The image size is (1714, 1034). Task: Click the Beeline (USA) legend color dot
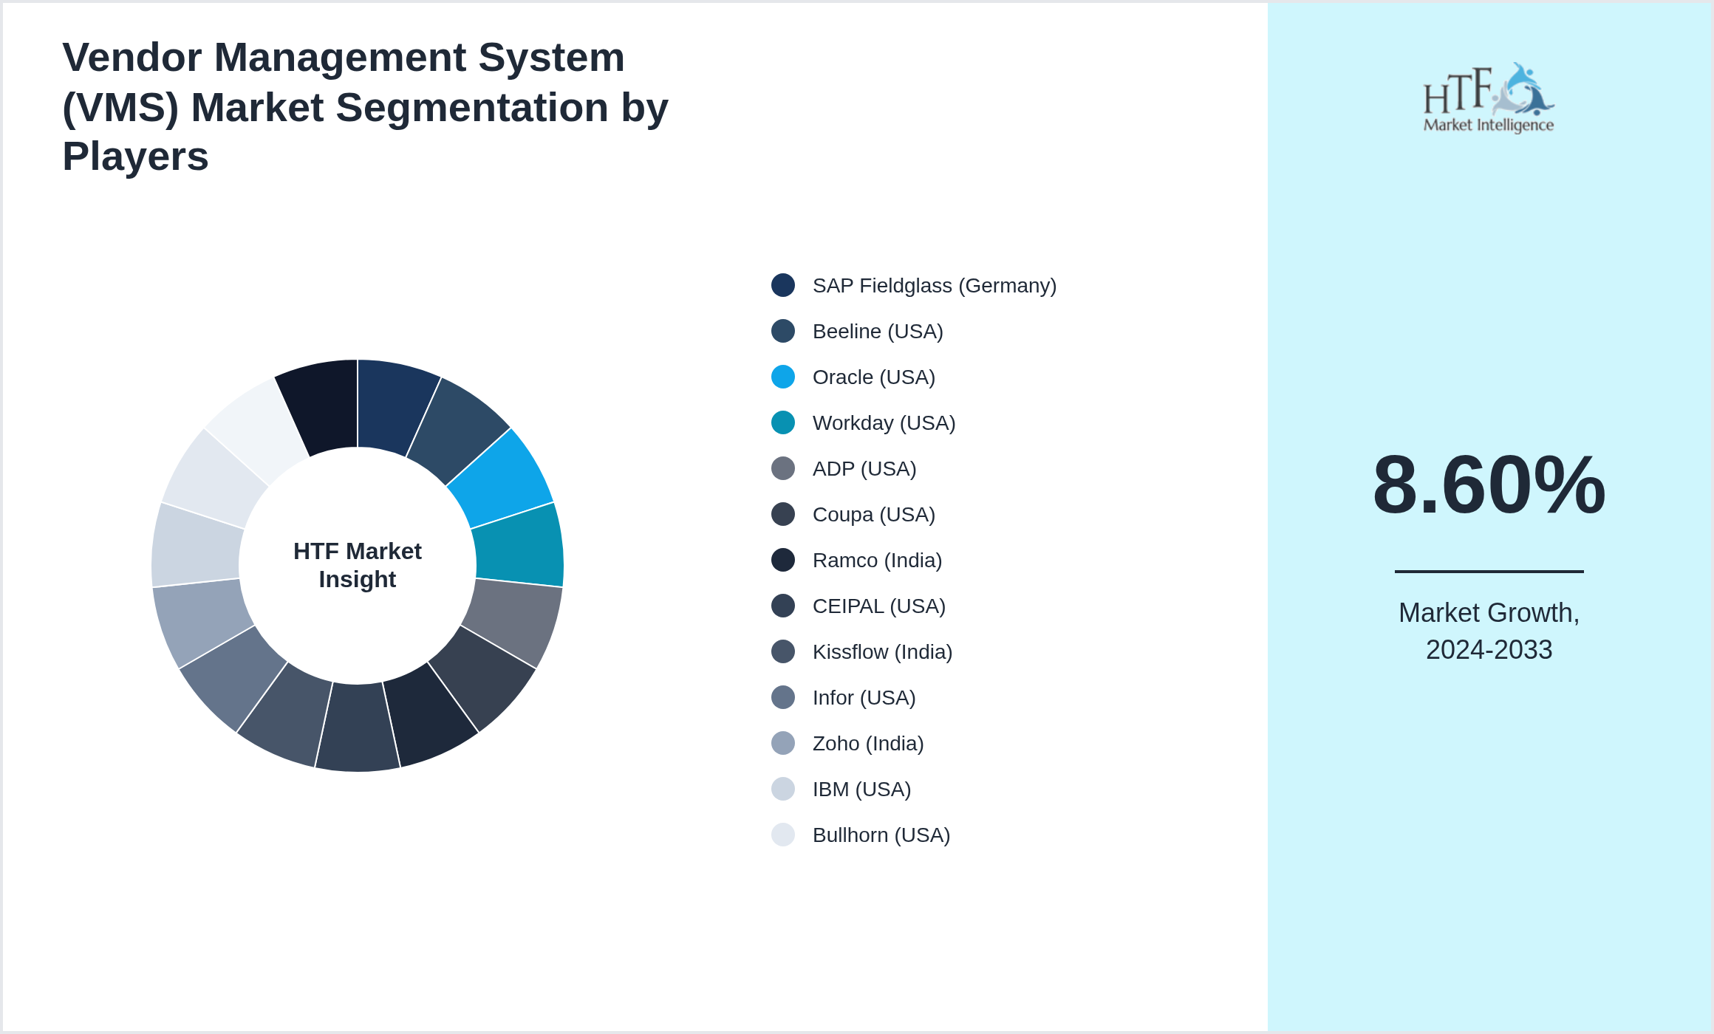[783, 331]
